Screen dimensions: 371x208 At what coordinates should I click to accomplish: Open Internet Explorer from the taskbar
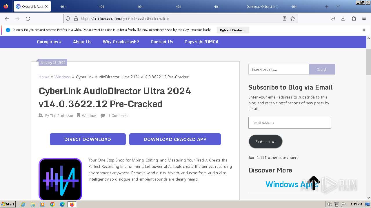pos(23,204)
